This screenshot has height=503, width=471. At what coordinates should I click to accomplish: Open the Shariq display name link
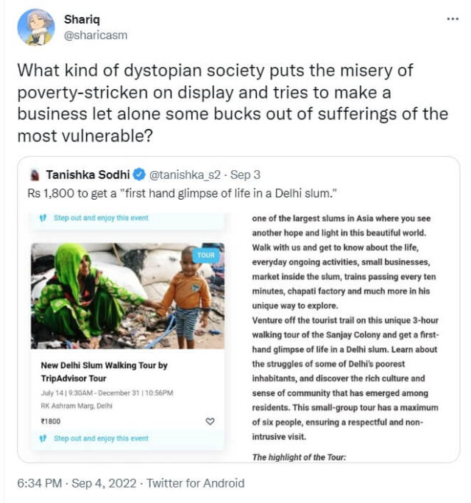(79, 19)
